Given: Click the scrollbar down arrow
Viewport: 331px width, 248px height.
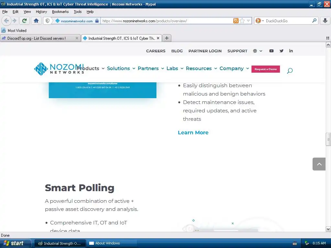Looking at the screenshot, I should [x=328, y=229].
